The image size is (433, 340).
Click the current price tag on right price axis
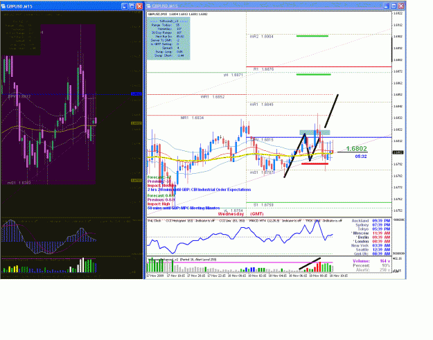point(398,152)
